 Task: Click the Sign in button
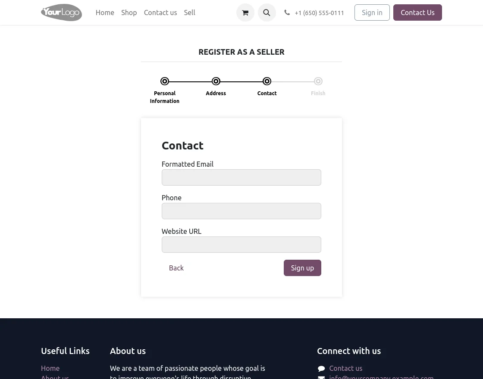[x=372, y=12]
